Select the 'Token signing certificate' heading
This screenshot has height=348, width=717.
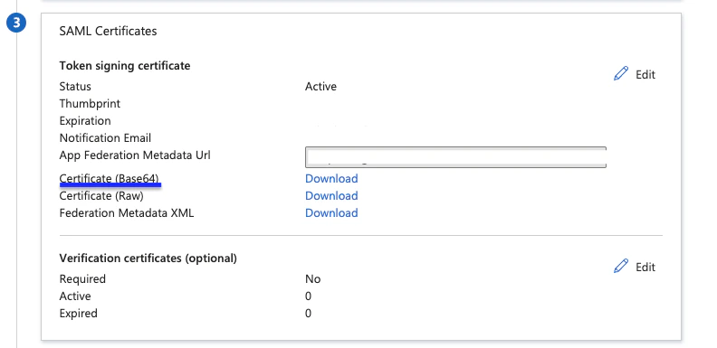pyautogui.click(x=125, y=66)
